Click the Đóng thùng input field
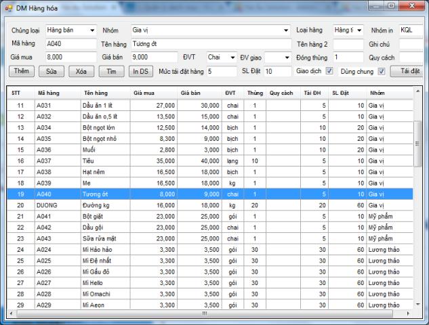The image size is (429, 325). coord(348,58)
